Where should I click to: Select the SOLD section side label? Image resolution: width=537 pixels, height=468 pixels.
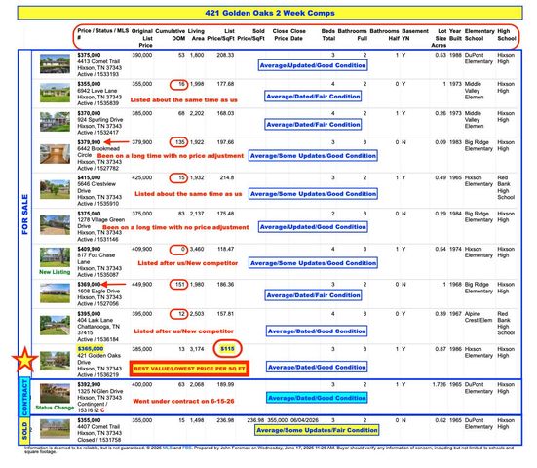pos(24,430)
